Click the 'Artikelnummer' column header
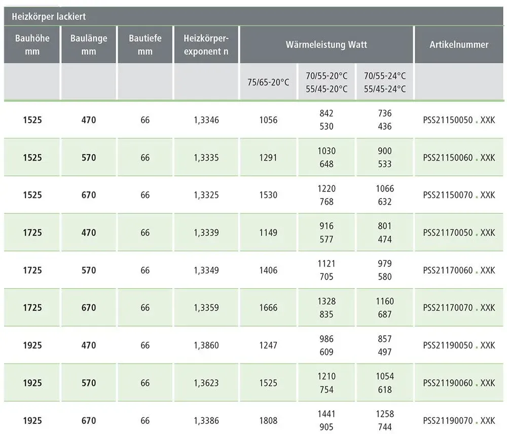This screenshot has height=434, width=507. click(459, 45)
